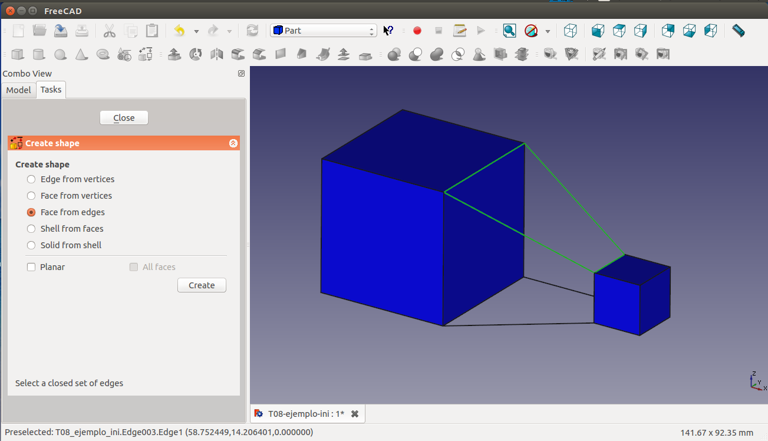This screenshot has height=441, width=768.
Task: Select the T08-ejemplo-ini document tab
Action: [x=305, y=414]
